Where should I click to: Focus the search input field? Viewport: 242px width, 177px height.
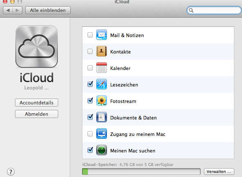pos(214,10)
